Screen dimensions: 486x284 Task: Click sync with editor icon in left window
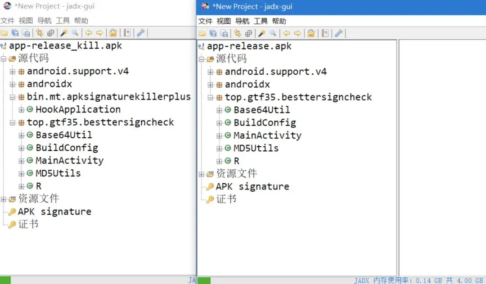point(39,33)
